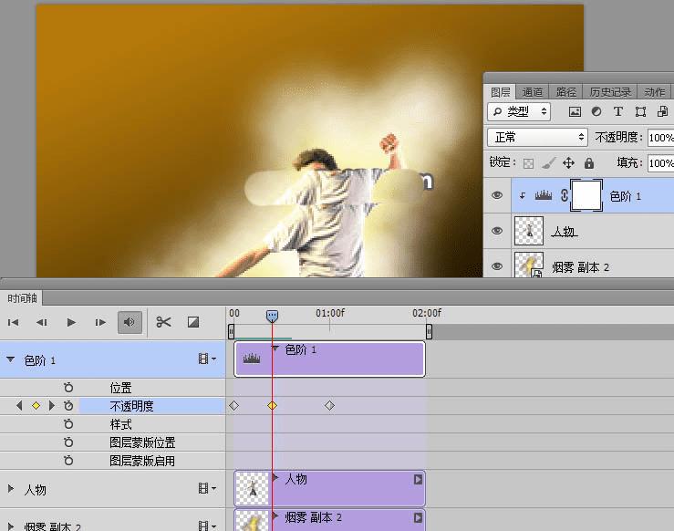
Task: Lock all padlock icon
Action: click(x=589, y=163)
